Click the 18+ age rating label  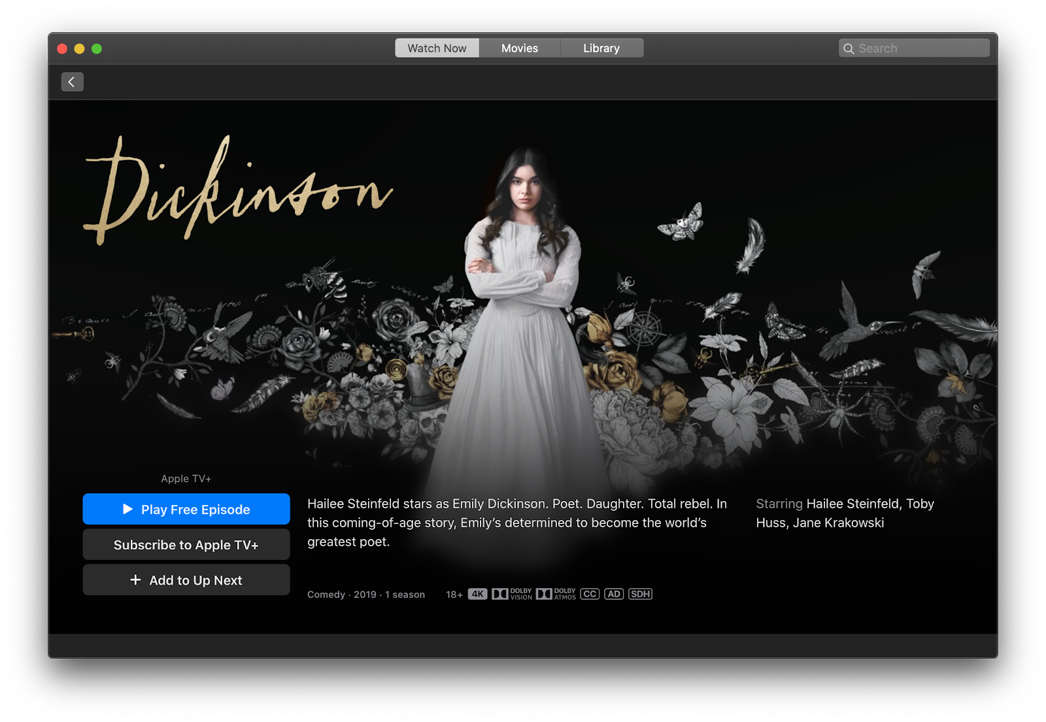454,595
